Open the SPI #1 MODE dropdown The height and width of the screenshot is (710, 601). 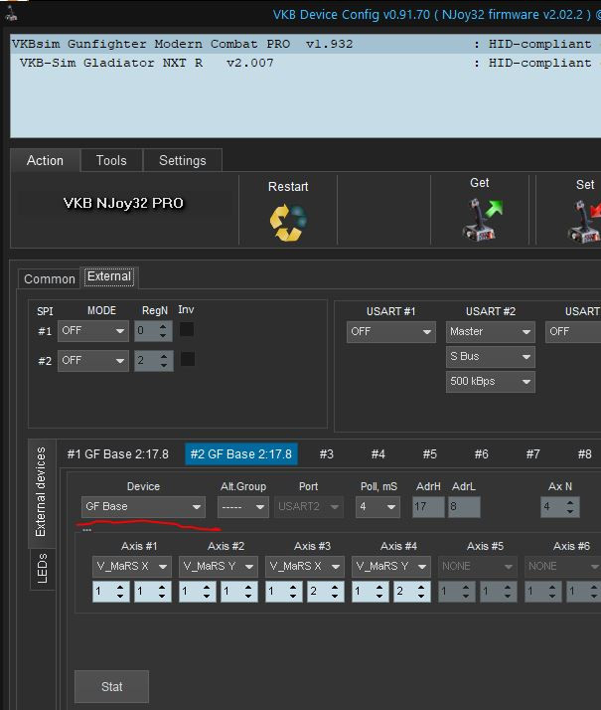point(93,331)
